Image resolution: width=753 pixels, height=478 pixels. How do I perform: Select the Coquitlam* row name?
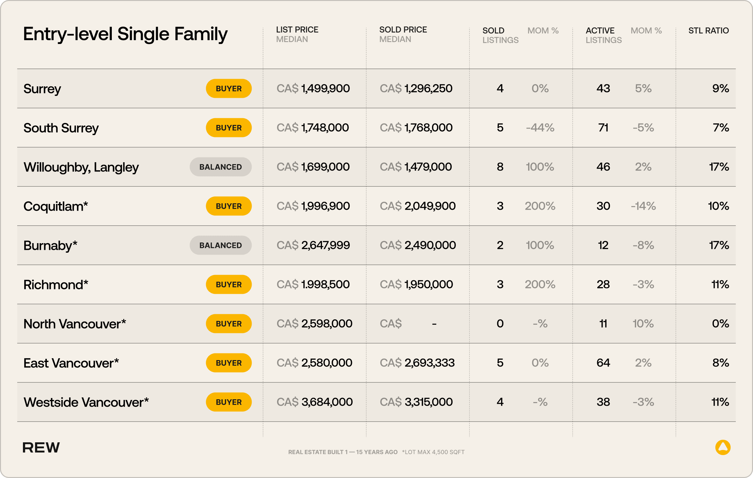(56, 206)
